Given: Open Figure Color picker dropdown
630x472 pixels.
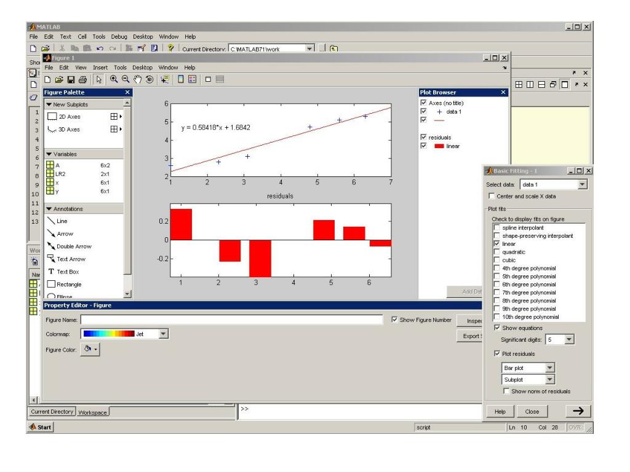Looking at the screenshot, I should pyautogui.click(x=90, y=349).
